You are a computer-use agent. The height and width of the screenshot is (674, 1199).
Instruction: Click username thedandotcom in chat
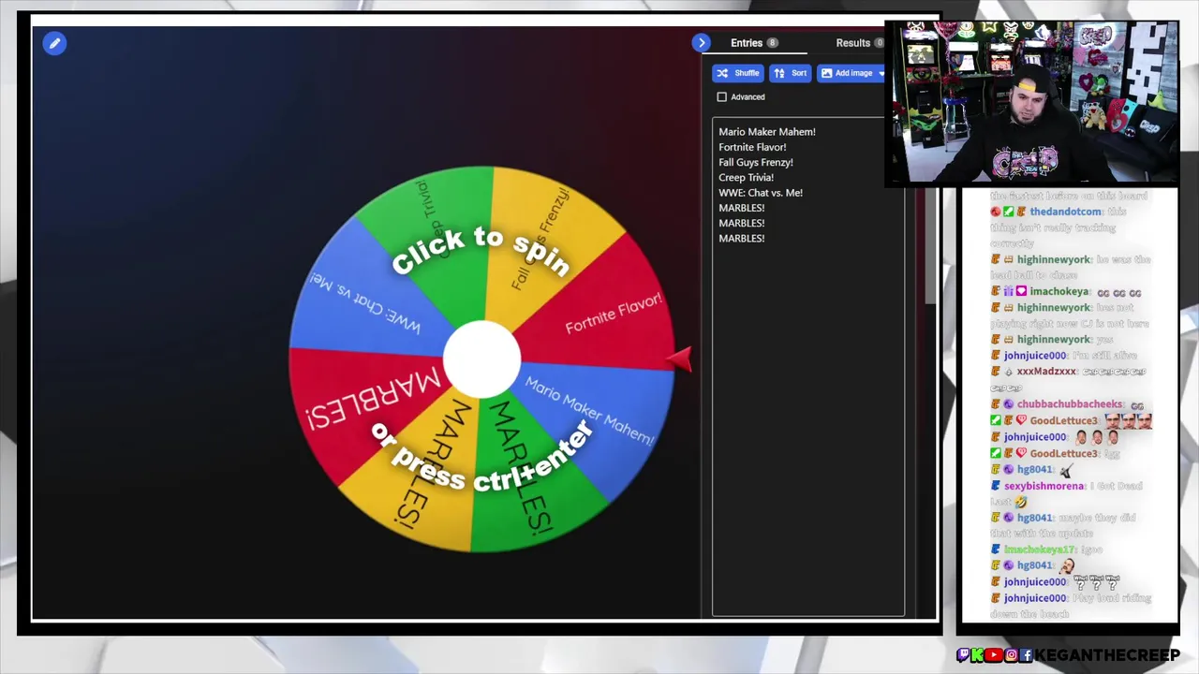[1065, 212]
